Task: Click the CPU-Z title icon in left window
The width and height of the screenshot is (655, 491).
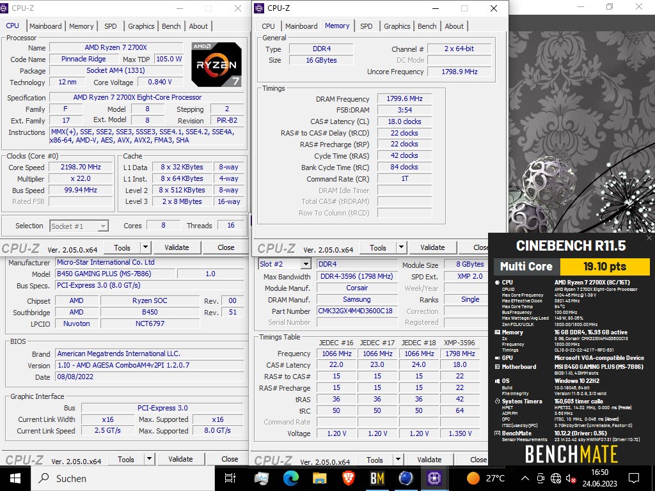Action: [x=4, y=8]
